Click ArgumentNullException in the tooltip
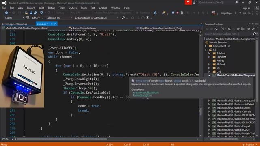Image resolution: width=260 pixels, height=146 pixels. [x=146, y=92]
